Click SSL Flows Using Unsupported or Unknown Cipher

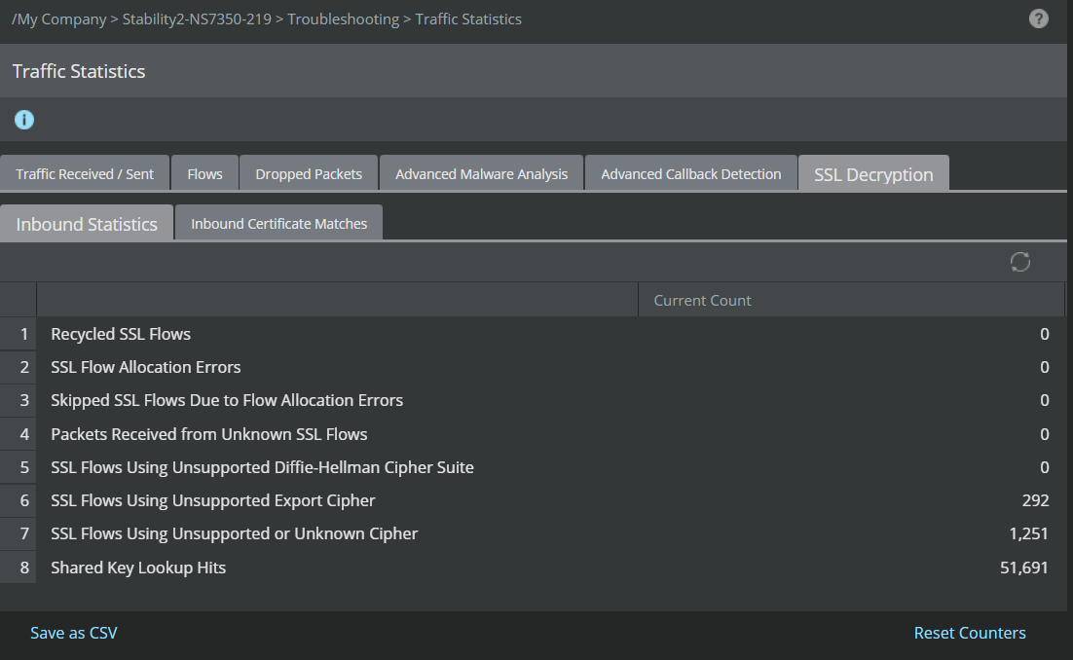click(x=234, y=533)
